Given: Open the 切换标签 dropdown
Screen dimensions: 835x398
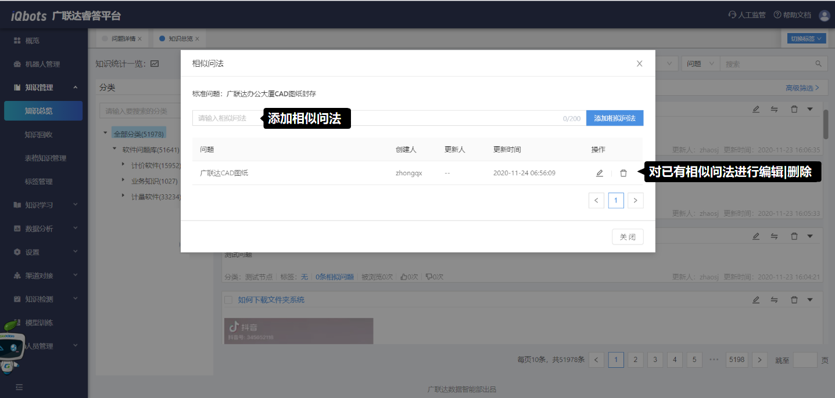Looking at the screenshot, I should pos(805,39).
